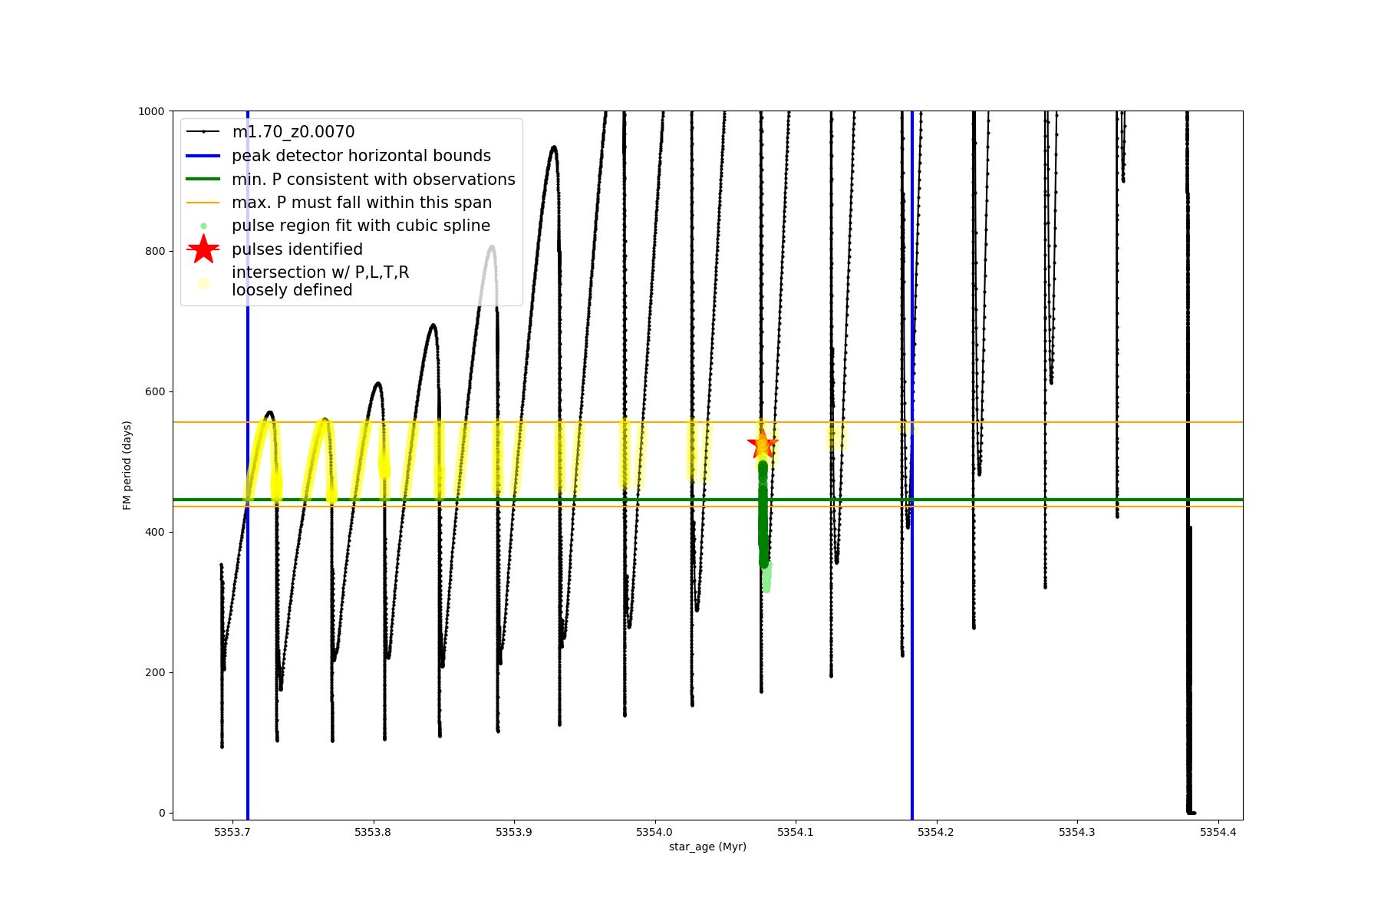The height and width of the screenshot is (921, 1381).
Task: Click 'min. P consistent with observations' legend entry
Action: click(374, 179)
